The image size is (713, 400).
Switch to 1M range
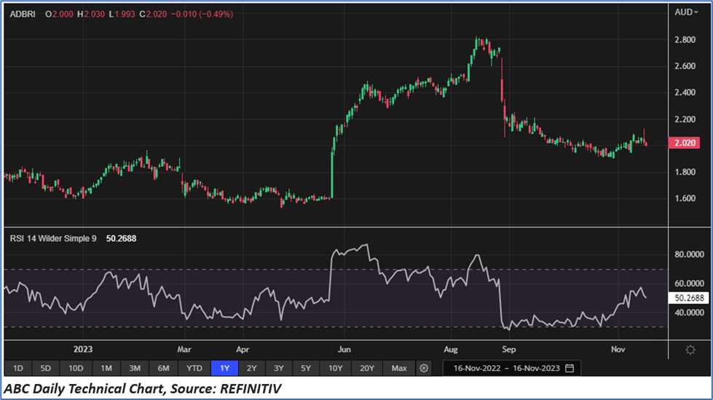pyautogui.click(x=106, y=368)
